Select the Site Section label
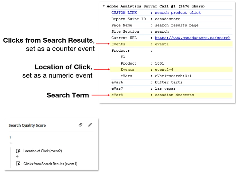This screenshot has height=172, width=236. pos(125,31)
